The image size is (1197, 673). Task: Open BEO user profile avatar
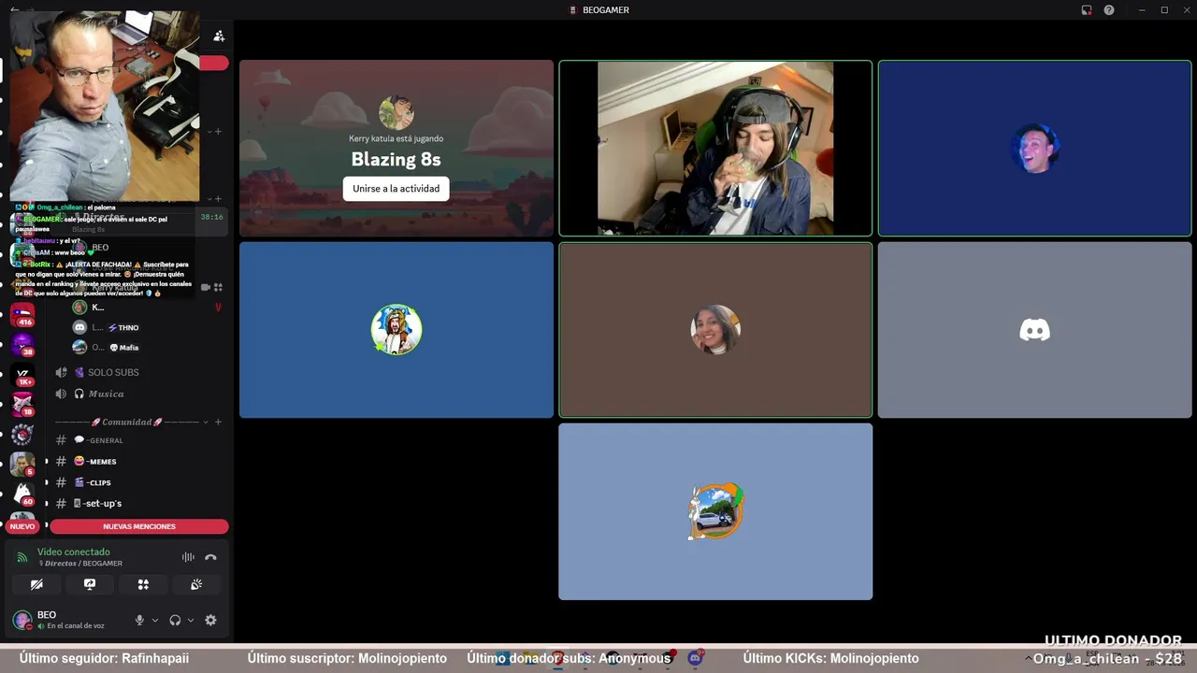(x=22, y=620)
